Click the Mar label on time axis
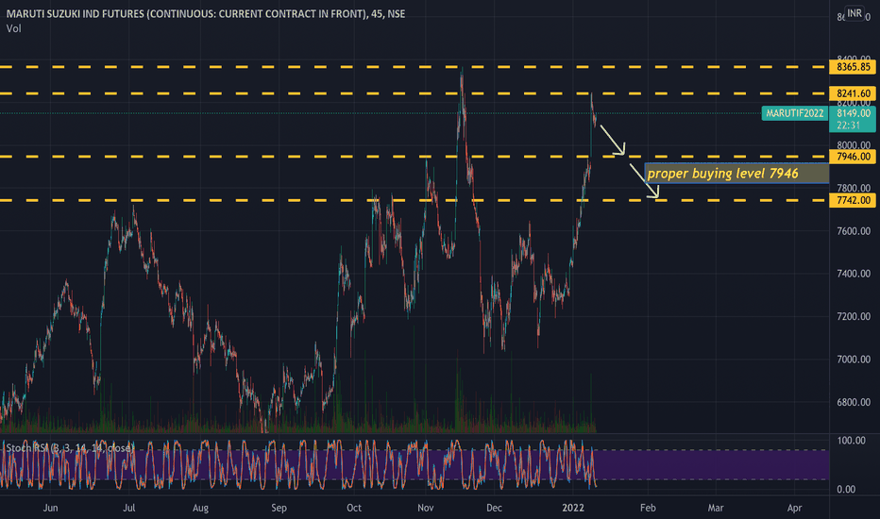The width and height of the screenshot is (880, 519). click(716, 508)
